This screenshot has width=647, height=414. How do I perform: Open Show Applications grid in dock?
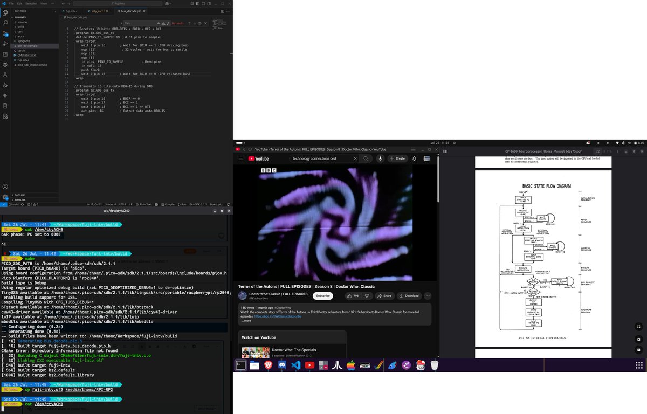point(639,365)
